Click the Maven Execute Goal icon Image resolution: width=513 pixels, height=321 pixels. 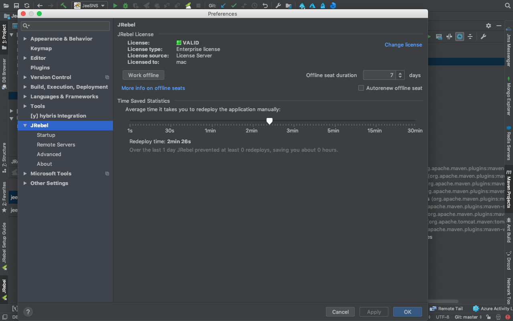[x=439, y=37]
